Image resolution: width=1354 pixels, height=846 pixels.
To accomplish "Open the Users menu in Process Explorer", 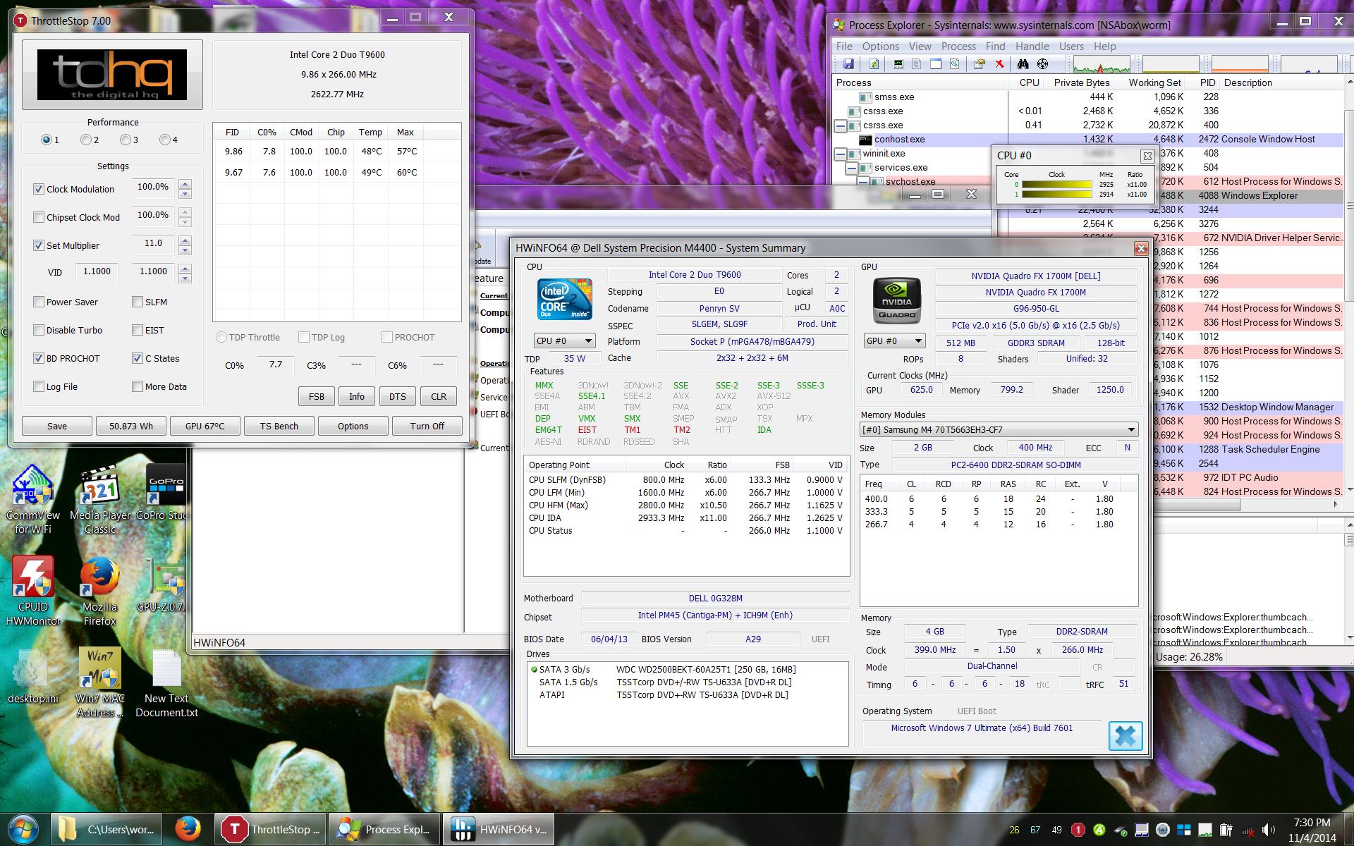I will [x=1071, y=47].
